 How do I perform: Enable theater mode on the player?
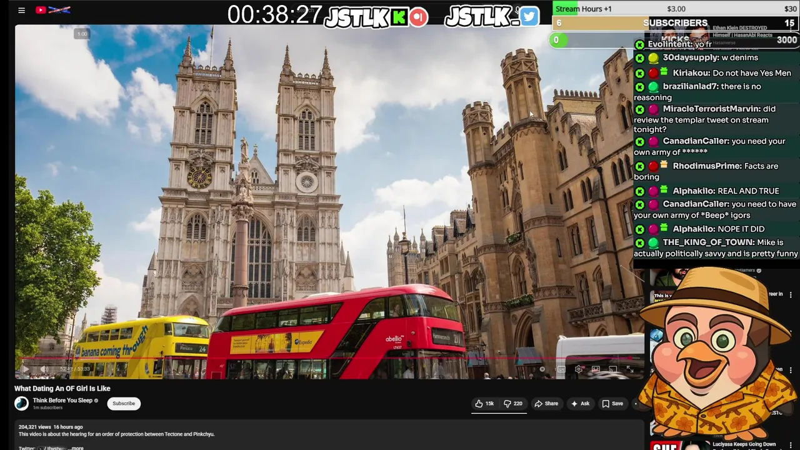pos(596,369)
